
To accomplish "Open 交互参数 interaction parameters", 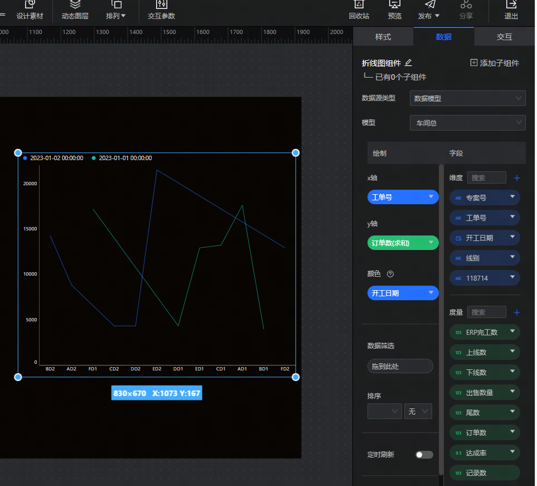I will click(161, 5).
